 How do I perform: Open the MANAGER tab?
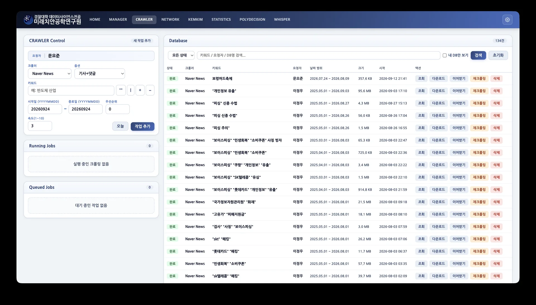pos(118,20)
